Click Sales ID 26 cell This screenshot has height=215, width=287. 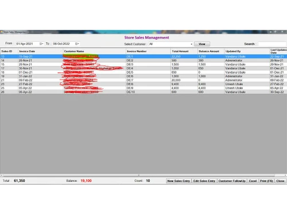[x=9, y=92]
